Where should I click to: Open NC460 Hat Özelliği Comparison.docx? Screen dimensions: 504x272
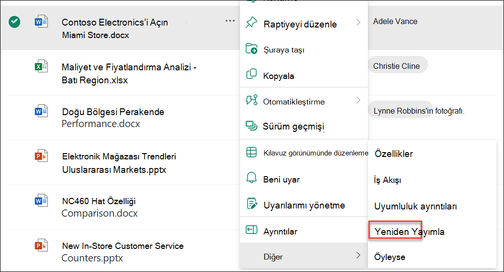tap(100, 207)
